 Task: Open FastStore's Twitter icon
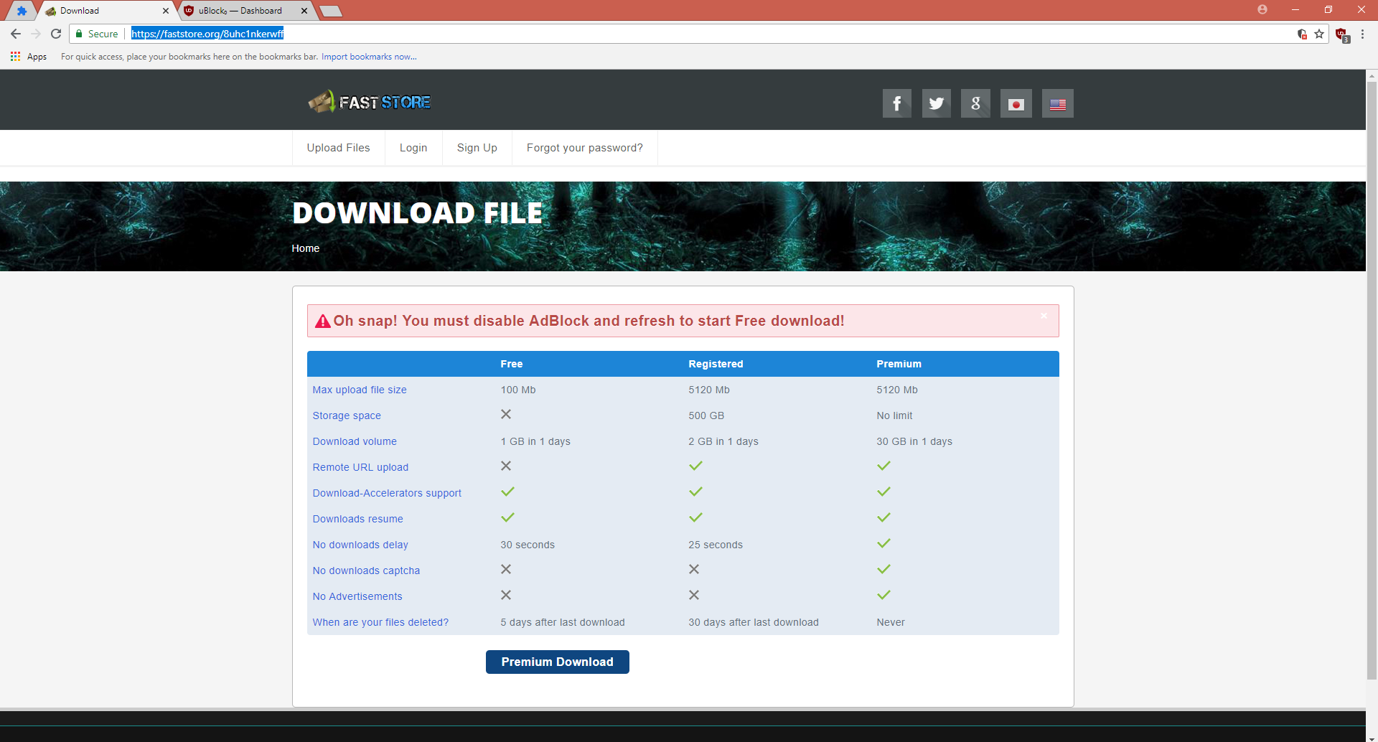[936, 103]
